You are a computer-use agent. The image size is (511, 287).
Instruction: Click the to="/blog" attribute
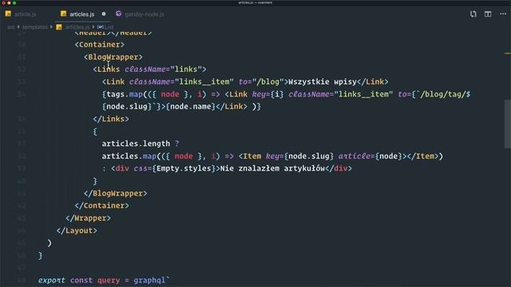pyautogui.click(x=261, y=81)
